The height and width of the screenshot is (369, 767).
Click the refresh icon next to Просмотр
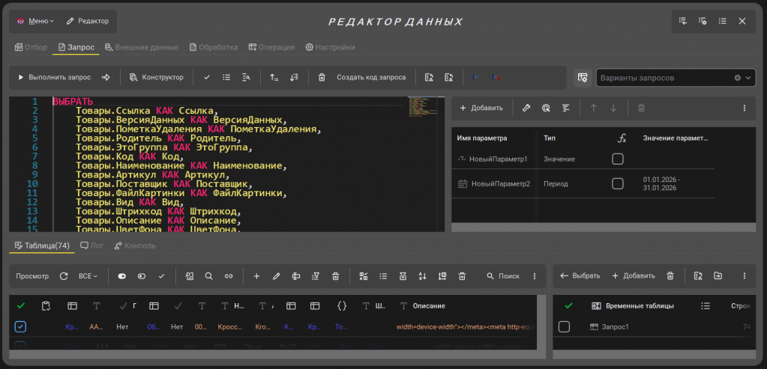[x=64, y=276]
